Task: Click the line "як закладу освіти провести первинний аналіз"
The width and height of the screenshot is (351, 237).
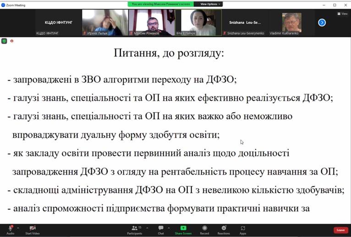Action: click(x=112, y=154)
